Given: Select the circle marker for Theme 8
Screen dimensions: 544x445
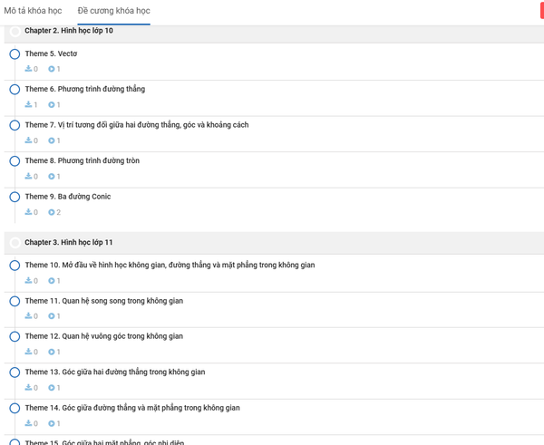Looking at the screenshot, I should 15,161.
